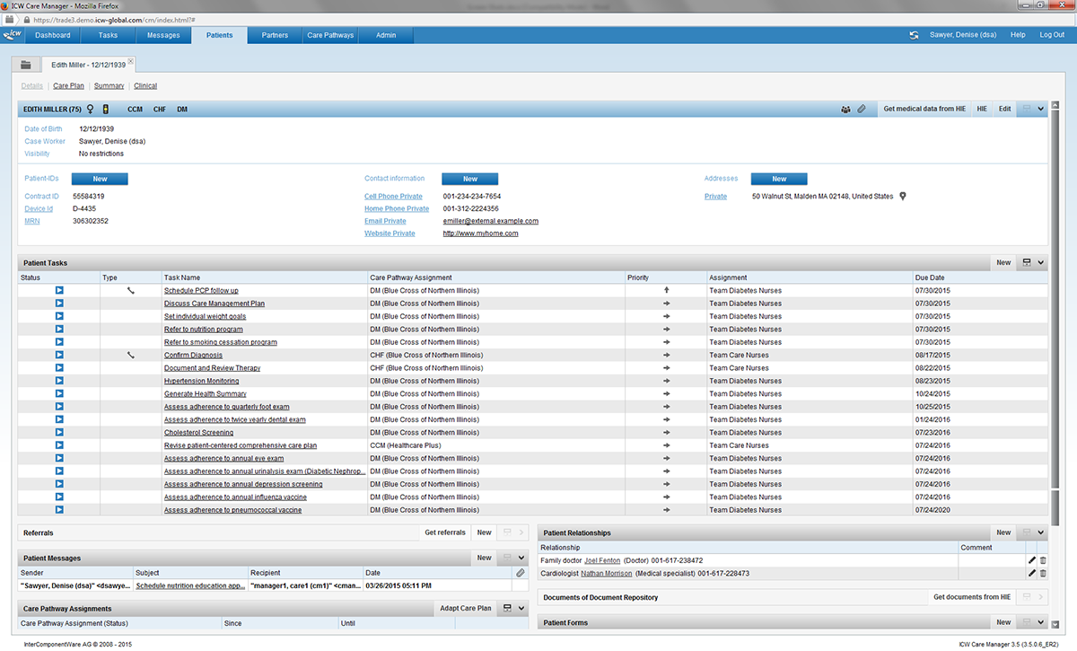Viewport: 1077px width, 651px height.
Task: Add new Contact information
Action: pyautogui.click(x=469, y=179)
